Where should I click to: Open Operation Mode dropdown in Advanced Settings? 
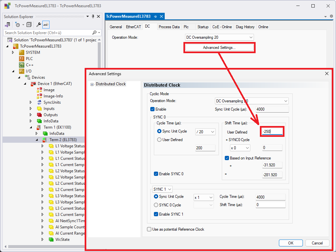(252, 101)
